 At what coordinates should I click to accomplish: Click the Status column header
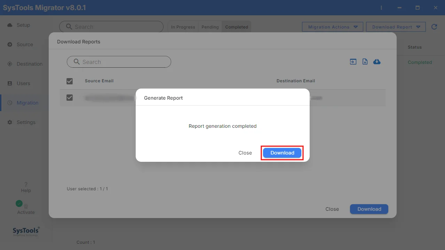click(x=415, y=47)
